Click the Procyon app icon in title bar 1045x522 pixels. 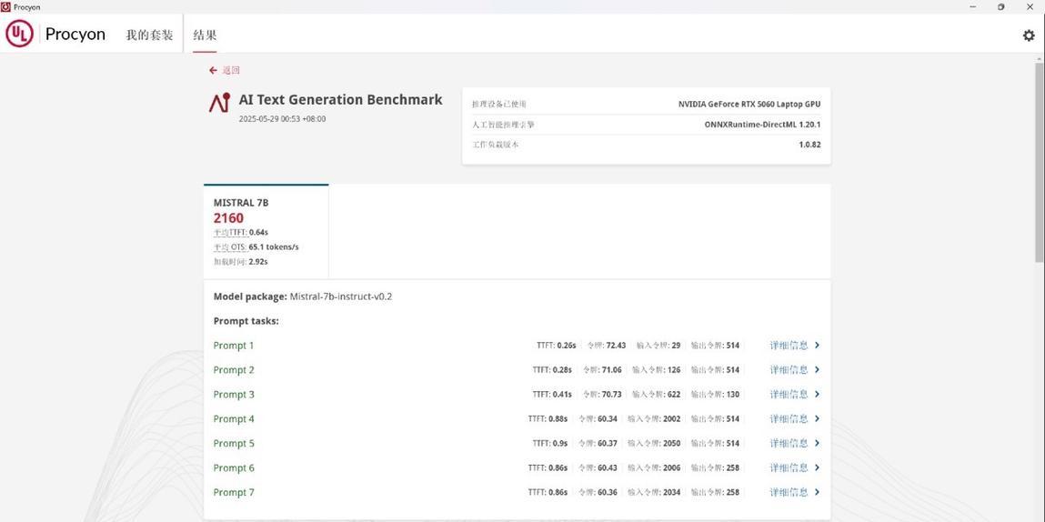click(x=5, y=6)
